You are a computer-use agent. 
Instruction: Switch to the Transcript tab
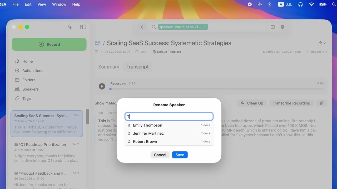137,67
